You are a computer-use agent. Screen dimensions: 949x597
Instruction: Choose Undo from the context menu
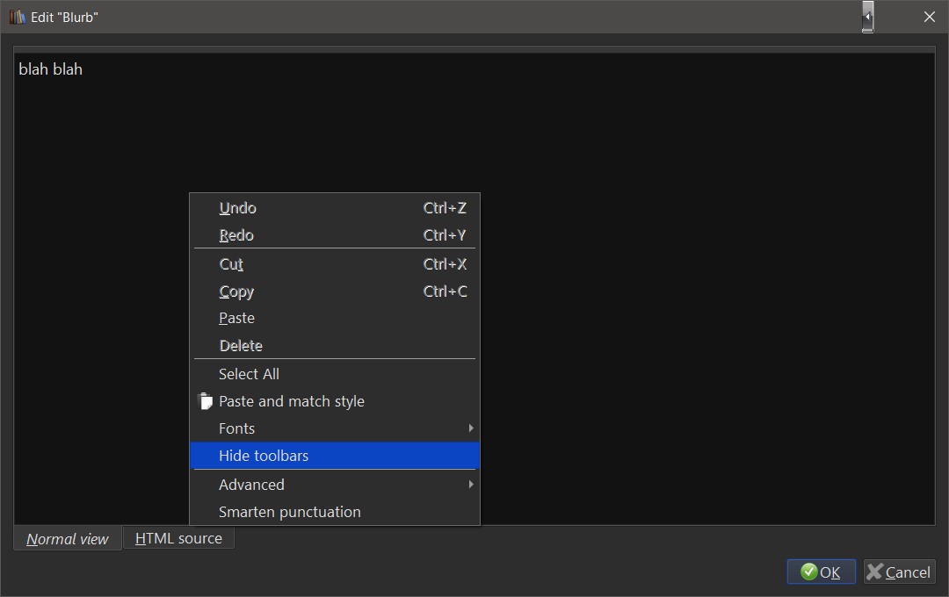[x=237, y=208]
